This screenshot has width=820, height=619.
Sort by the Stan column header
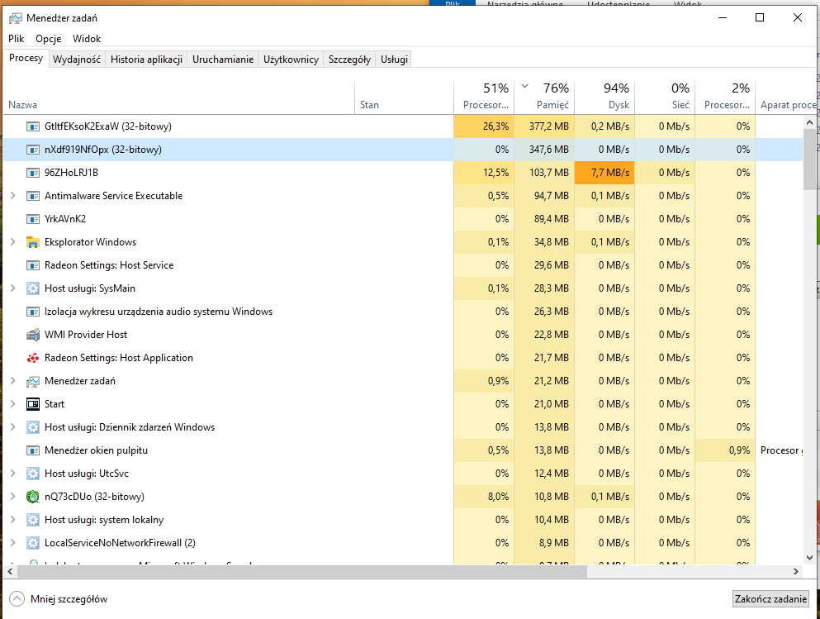coord(405,97)
